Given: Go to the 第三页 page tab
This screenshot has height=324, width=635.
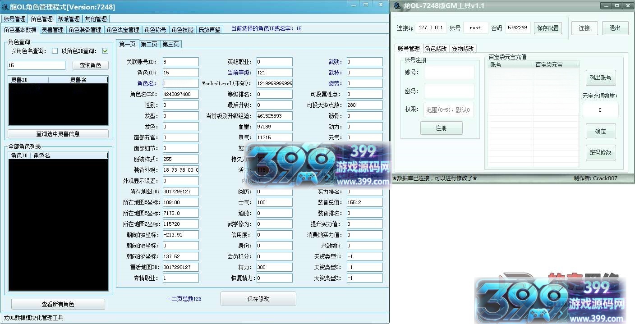Looking at the screenshot, I should (170, 44).
